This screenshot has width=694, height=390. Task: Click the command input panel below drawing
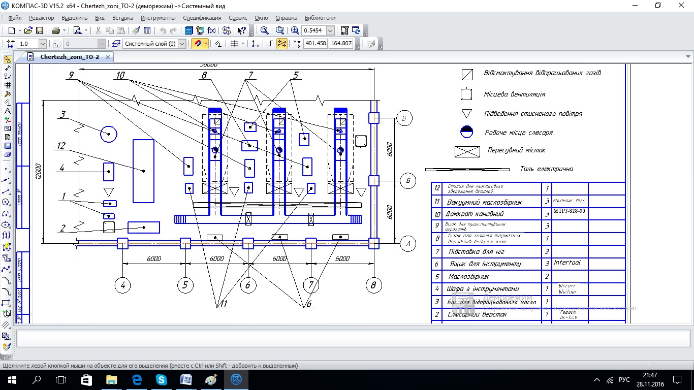tap(353, 338)
